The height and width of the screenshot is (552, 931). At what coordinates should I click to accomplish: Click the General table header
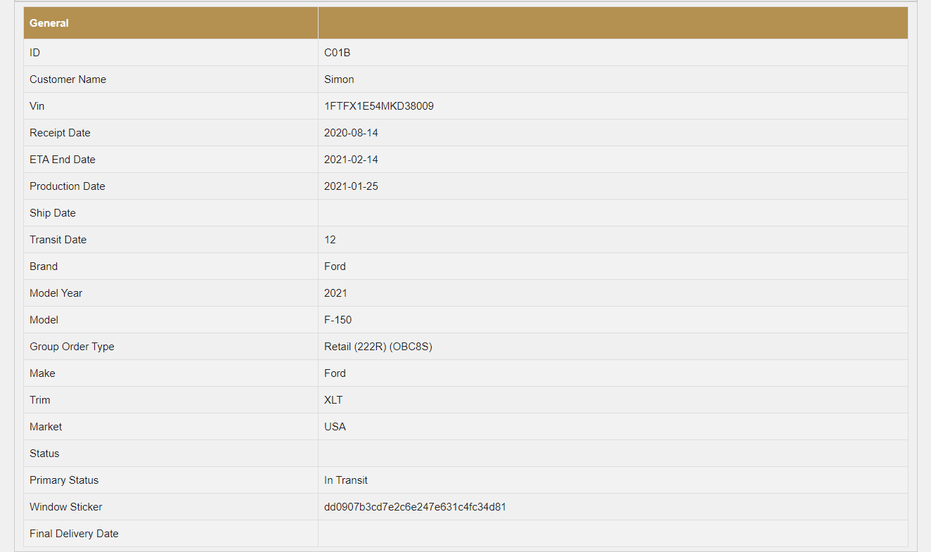[49, 23]
